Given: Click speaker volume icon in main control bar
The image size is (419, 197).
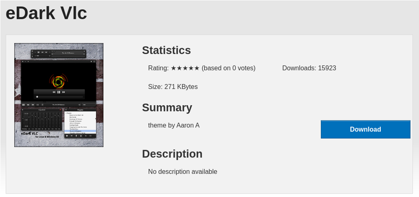Looking at the screenshot, I should coord(79,105).
